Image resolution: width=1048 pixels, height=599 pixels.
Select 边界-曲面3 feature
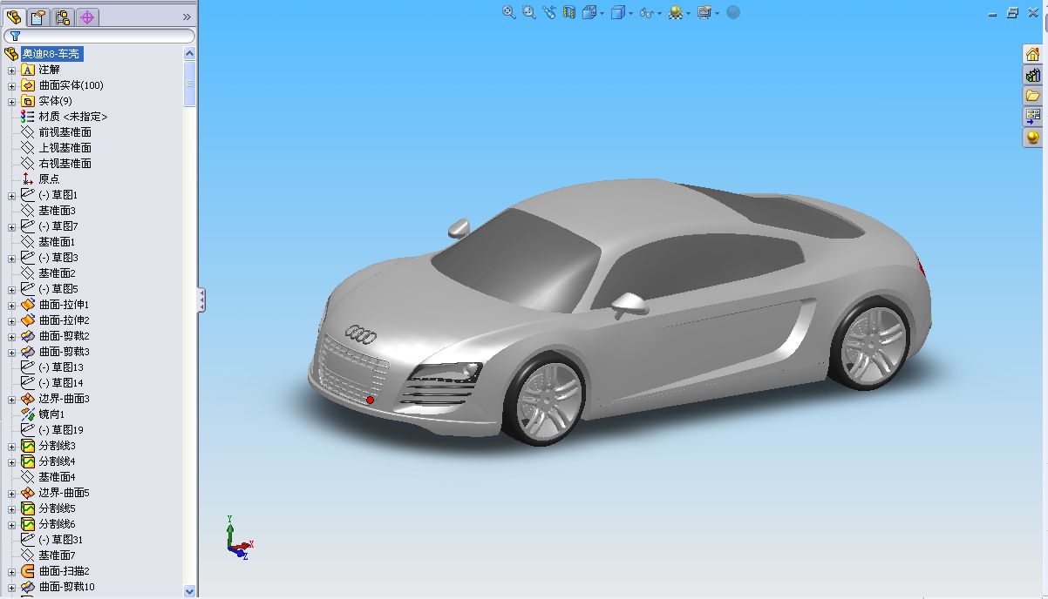coord(64,399)
